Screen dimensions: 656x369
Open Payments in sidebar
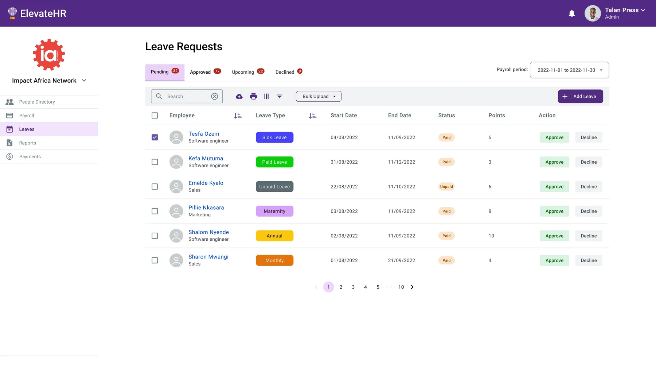point(49,156)
